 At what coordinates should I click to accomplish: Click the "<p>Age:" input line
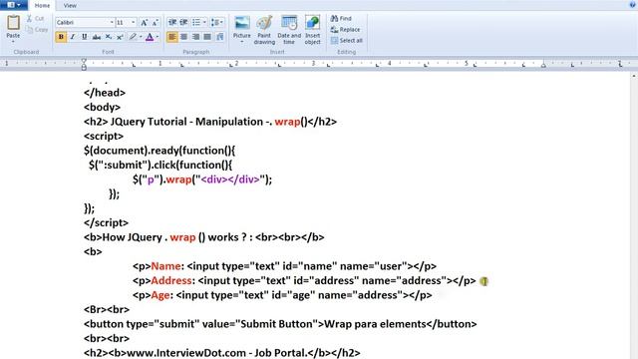[282, 295]
